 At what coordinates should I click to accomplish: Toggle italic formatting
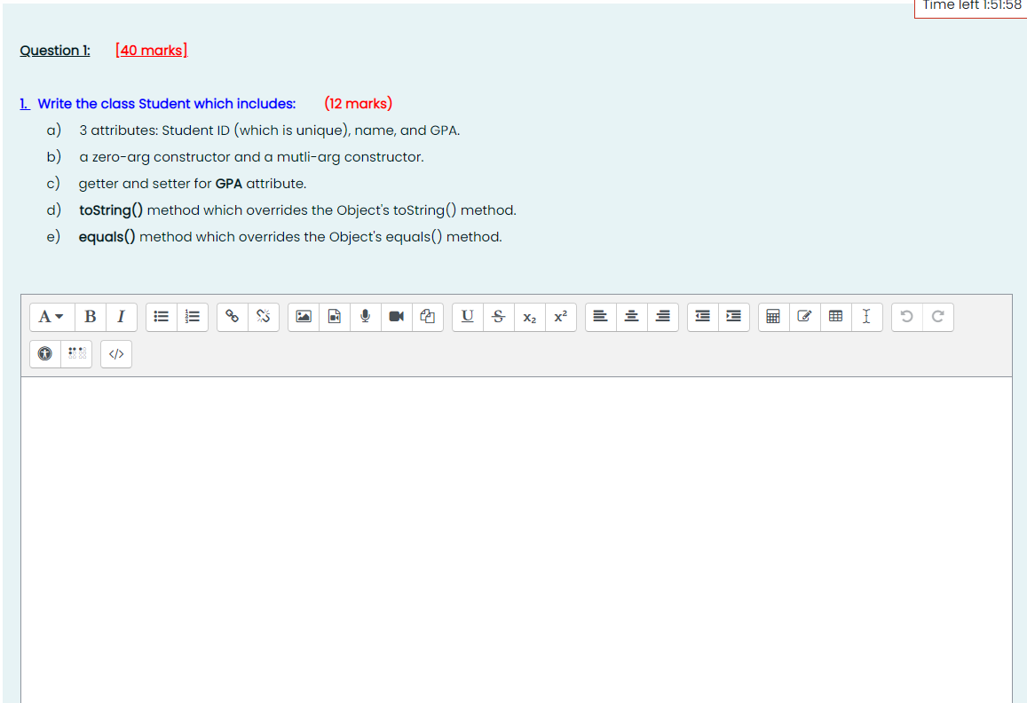tap(121, 316)
